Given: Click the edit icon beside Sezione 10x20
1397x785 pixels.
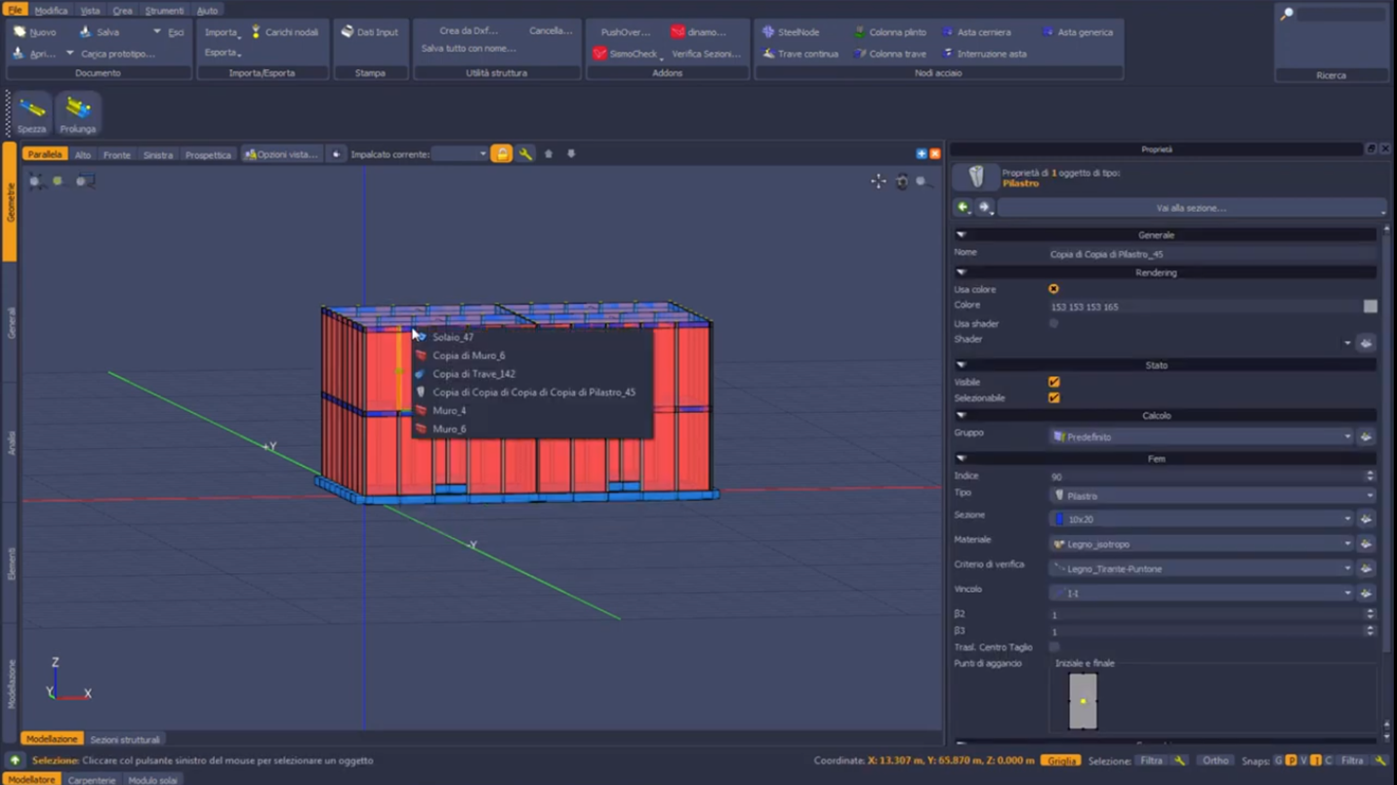Looking at the screenshot, I should click(1366, 519).
